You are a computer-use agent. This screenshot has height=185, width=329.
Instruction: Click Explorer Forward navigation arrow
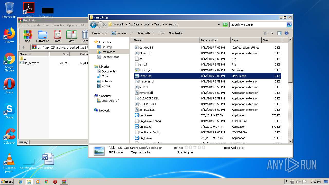click(100, 25)
